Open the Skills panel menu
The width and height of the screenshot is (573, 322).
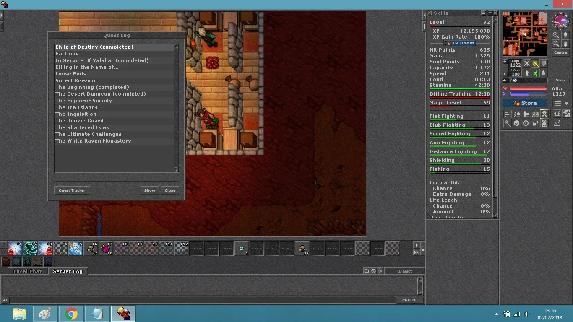(x=484, y=13)
